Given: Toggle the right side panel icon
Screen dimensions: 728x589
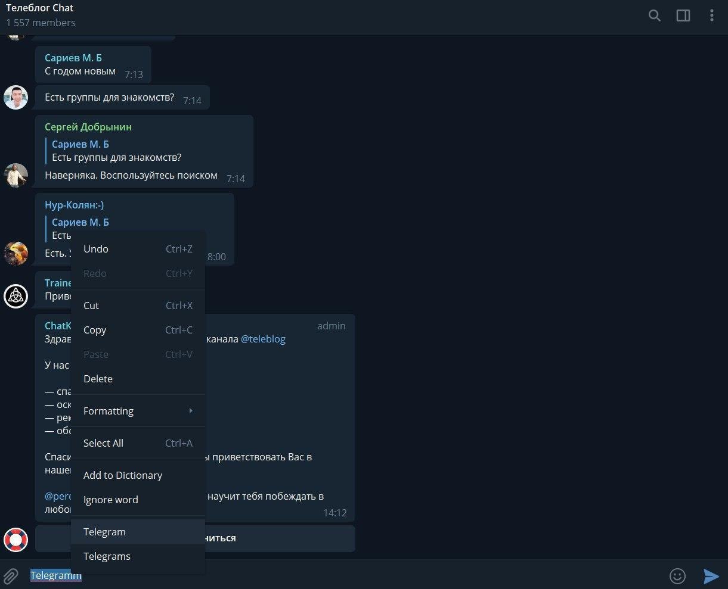Looking at the screenshot, I should pos(683,16).
